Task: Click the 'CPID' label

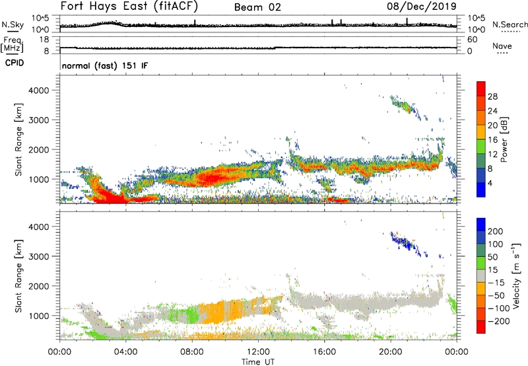Action: (14, 63)
